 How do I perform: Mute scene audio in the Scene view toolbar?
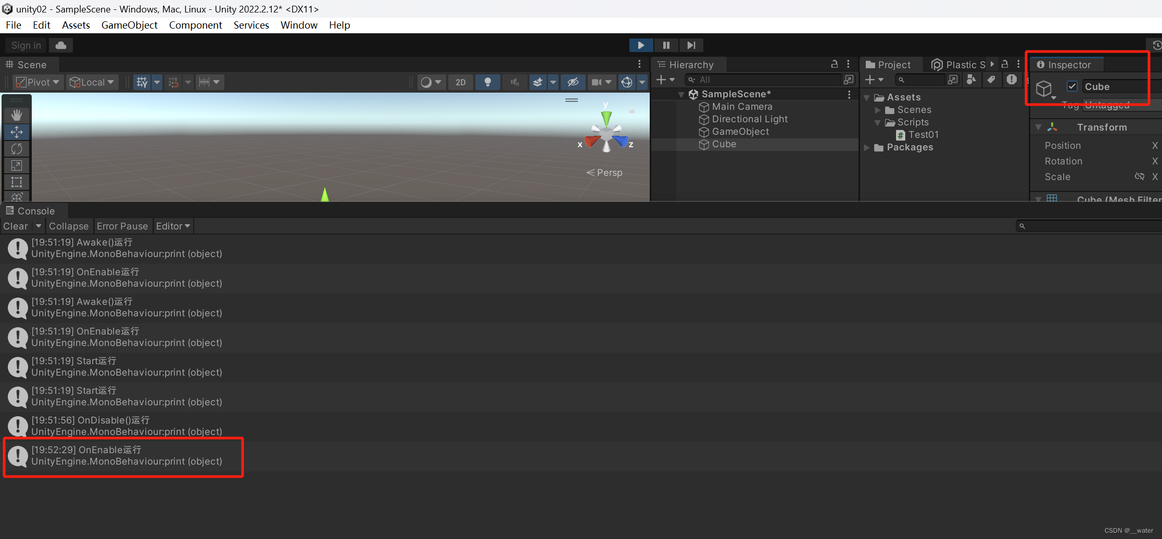(x=514, y=82)
